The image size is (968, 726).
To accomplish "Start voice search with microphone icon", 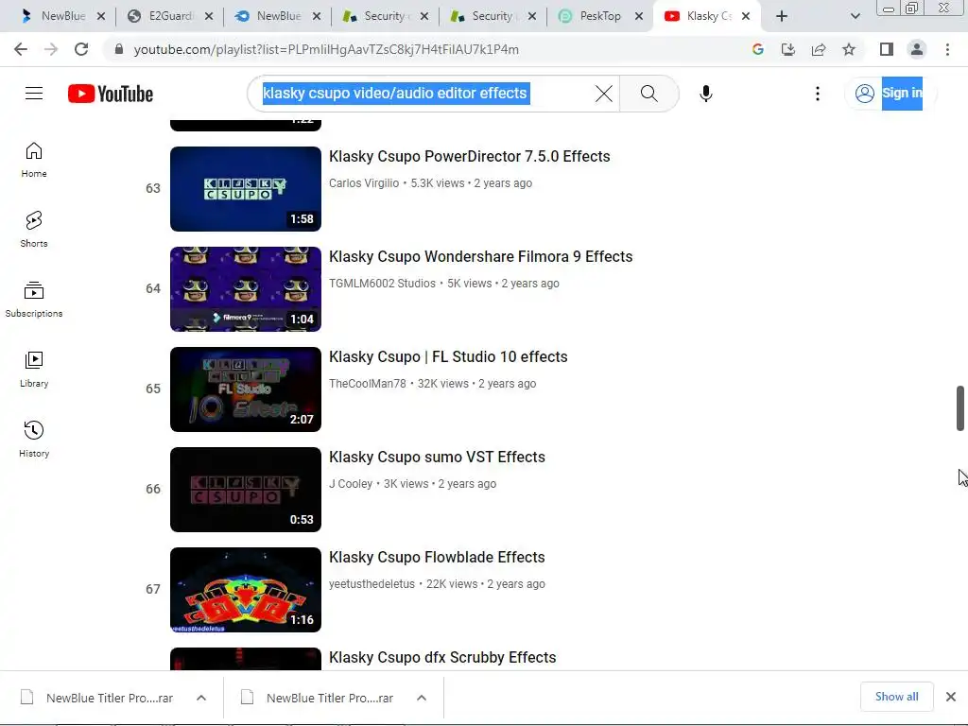I will tap(705, 94).
